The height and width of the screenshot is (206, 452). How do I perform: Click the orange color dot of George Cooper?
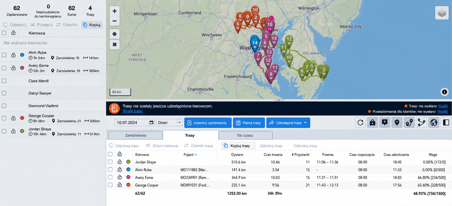click(22, 118)
